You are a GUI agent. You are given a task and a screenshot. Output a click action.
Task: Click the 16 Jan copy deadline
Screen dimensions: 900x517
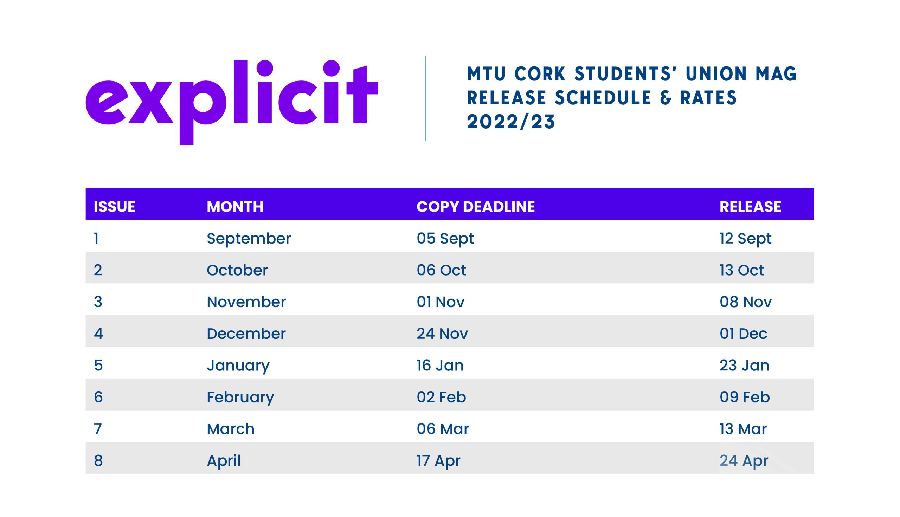(x=440, y=366)
